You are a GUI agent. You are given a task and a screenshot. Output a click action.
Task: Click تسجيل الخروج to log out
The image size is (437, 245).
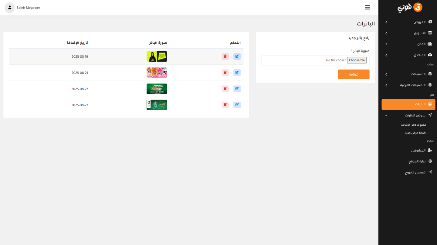pyautogui.click(x=408, y=172)
